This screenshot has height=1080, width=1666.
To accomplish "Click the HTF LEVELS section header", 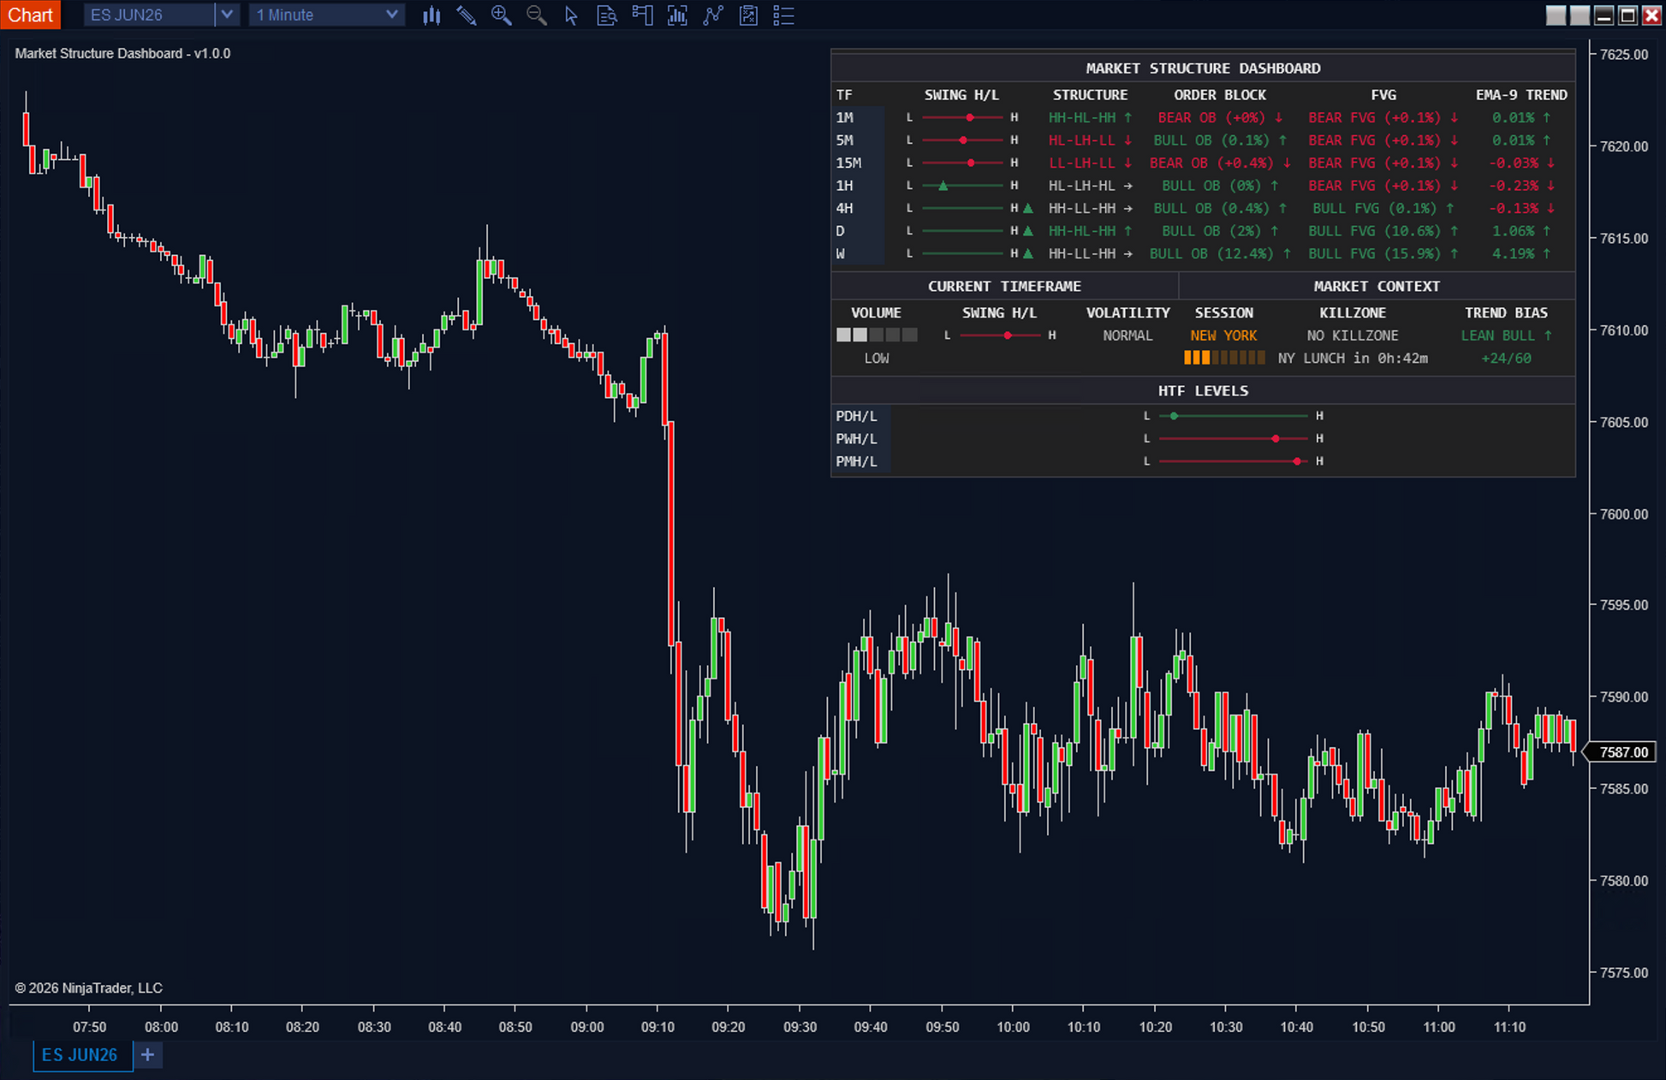I will 1203,391.
